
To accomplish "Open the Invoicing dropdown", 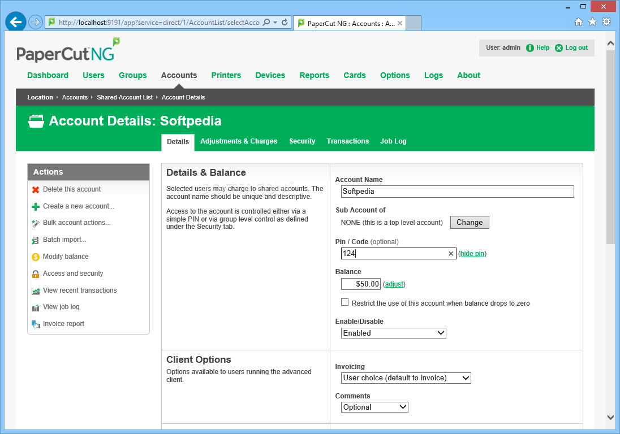I will (406, 378).
